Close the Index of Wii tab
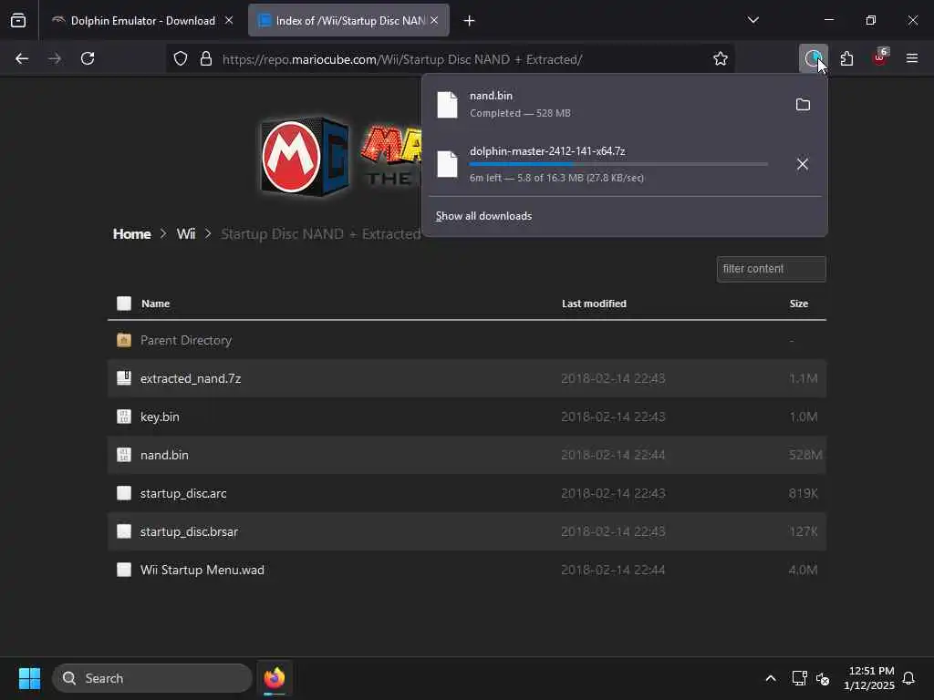The height and width of the screenshot is (700, 934). 434,21
